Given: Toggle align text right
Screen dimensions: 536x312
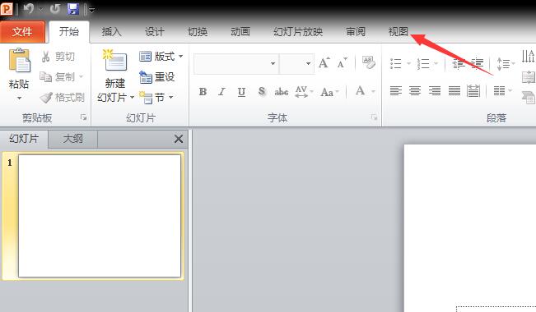Looking at the screenshot, I should (435, 90).
